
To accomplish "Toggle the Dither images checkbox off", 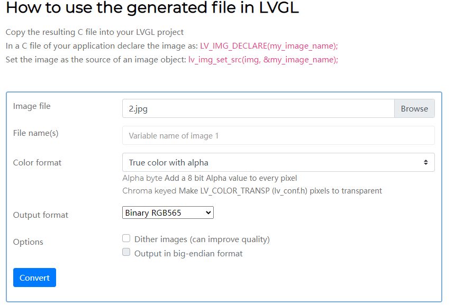I will pyautogui.click(x=126, y=238).
